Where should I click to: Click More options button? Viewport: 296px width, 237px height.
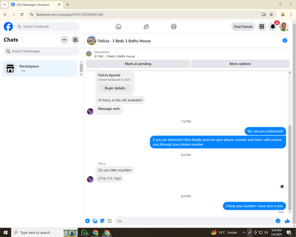(240, 64)
